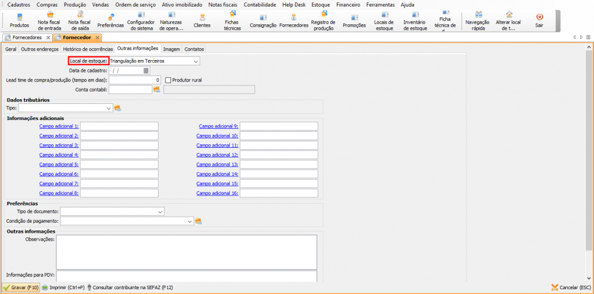Click Nota fiscal de entrada icon
The image size is (594, 294).
pos(49,20)
